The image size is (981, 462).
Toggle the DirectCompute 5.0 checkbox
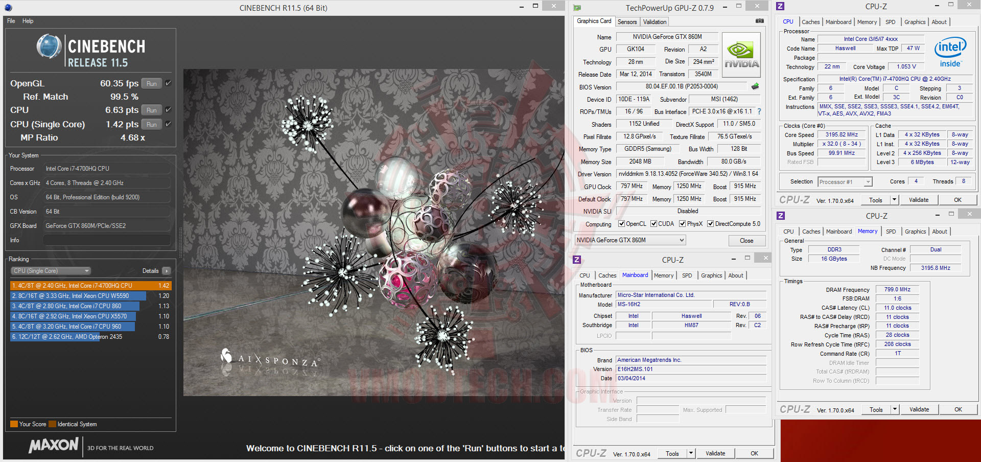pos(710,224)
